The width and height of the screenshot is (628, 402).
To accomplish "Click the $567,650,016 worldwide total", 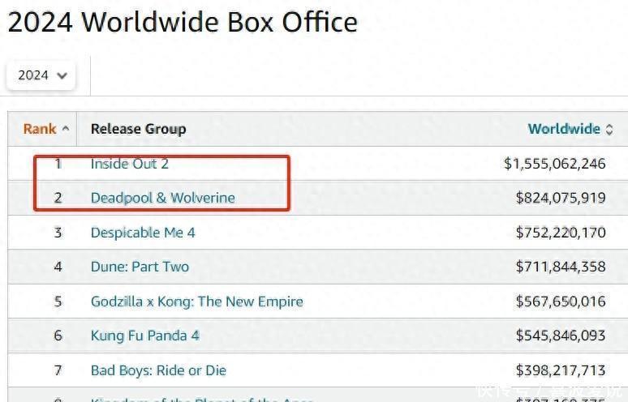I will tap(561, 301).
